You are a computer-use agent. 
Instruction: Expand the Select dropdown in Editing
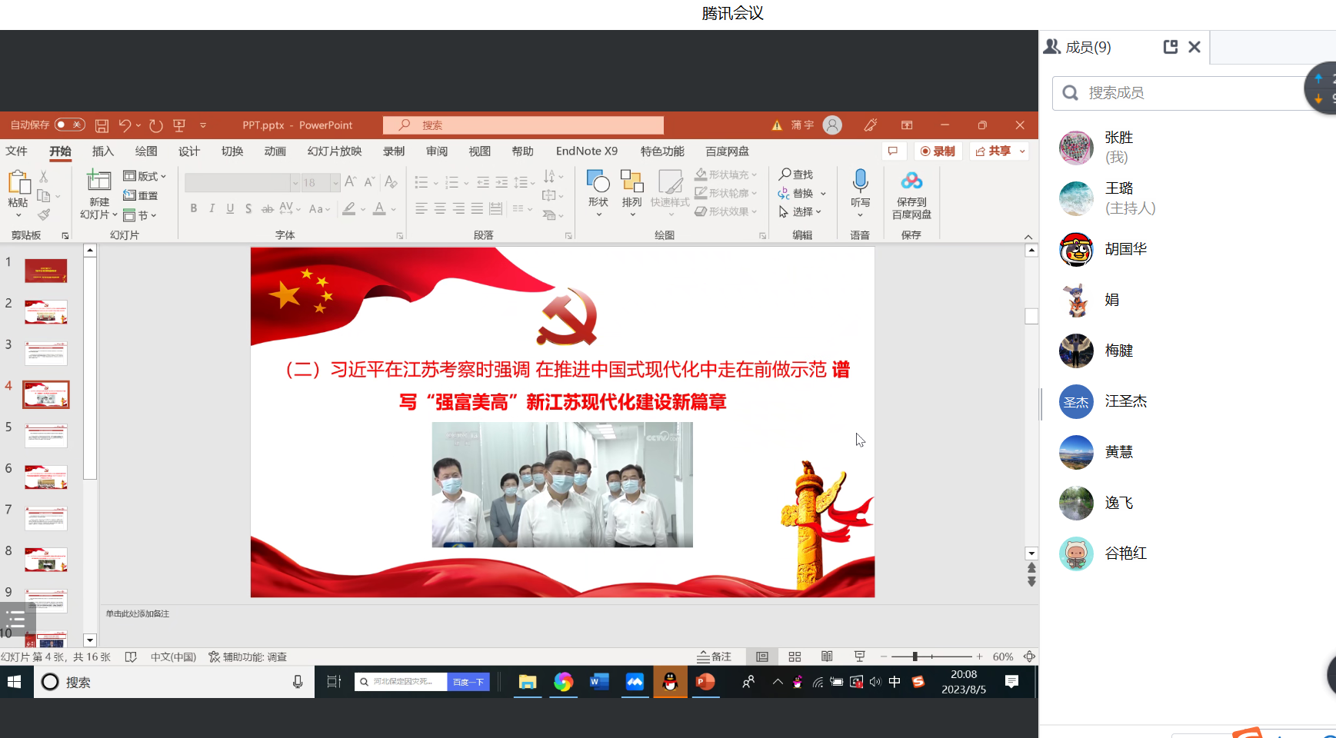click(801, 211)
